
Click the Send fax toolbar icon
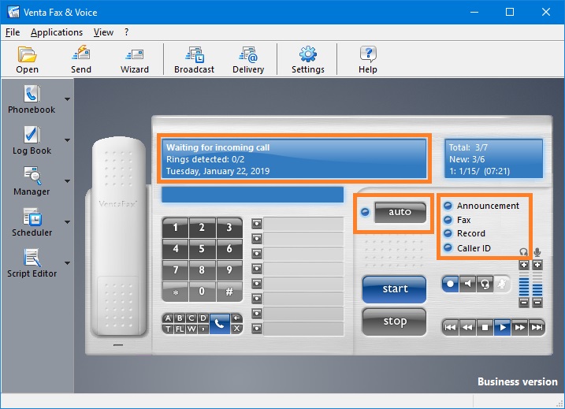tap(80, 59)
